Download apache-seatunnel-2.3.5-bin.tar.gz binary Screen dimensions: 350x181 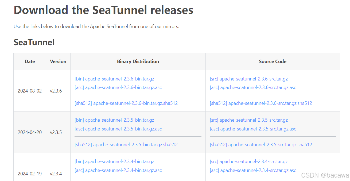pyautogui.click(x=114, y=120)
